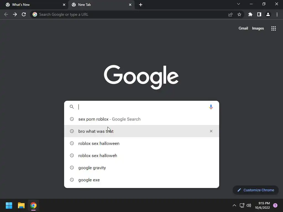Click the history clock icon beside 'google exe'
The height and width of the screenshot is (212, 283).
click(72, 180)
